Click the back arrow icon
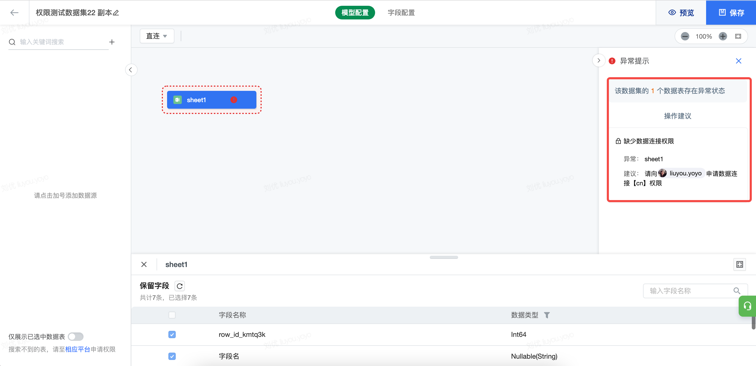Image resolution: width=756 pixels, height=366 pixels. [14, 13]
